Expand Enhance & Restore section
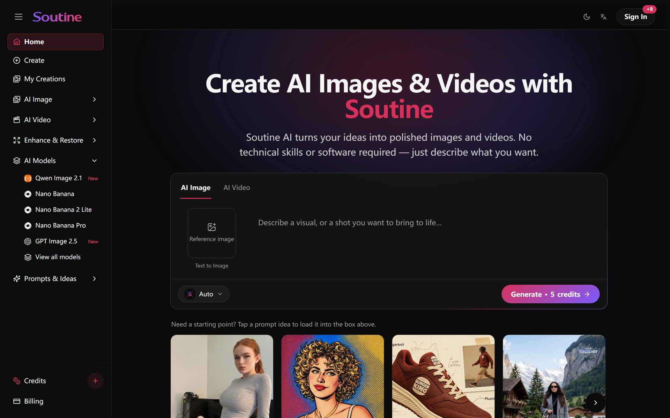 [55, 140]
